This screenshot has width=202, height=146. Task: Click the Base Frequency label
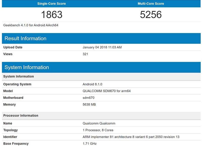coord(16,144)
